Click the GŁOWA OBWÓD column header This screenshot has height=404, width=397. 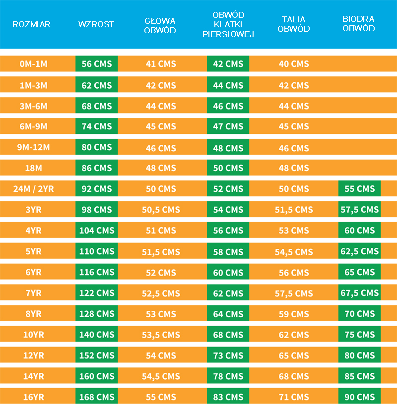[x=160, y=25]
